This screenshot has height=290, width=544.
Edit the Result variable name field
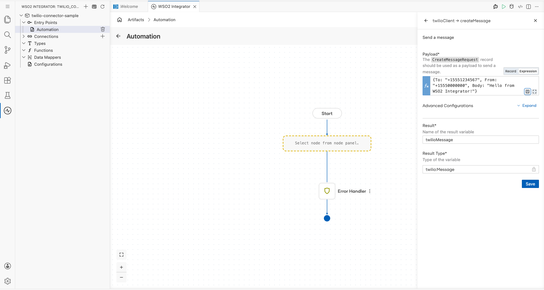pyautogui.click(x=481, y=140)
